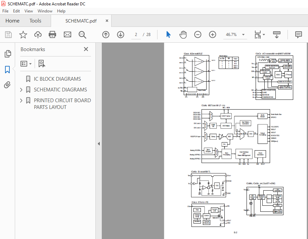Image resolution: width=308 pixels, height=239 pixels.
Task: Open the fit page options dropdown arrow
Action: pos(264,35)
